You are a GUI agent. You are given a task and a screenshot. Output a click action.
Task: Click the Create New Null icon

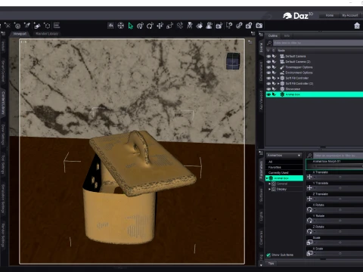point(47,26)
